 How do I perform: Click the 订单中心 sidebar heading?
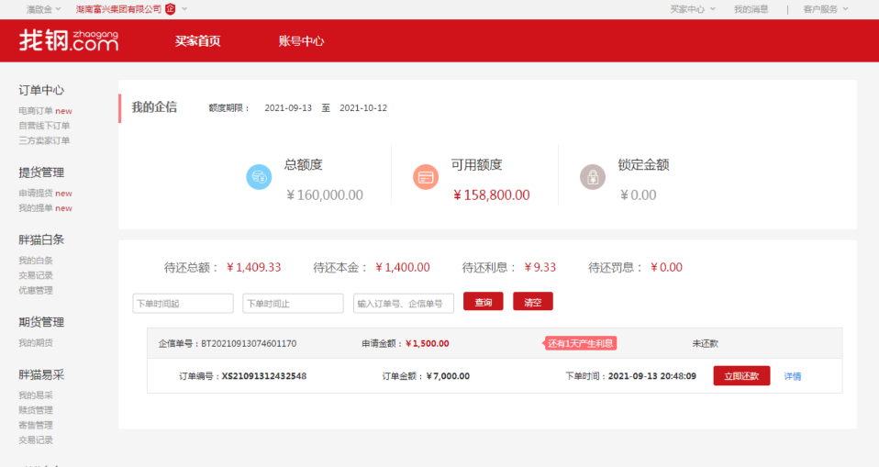tap(41, 90)
